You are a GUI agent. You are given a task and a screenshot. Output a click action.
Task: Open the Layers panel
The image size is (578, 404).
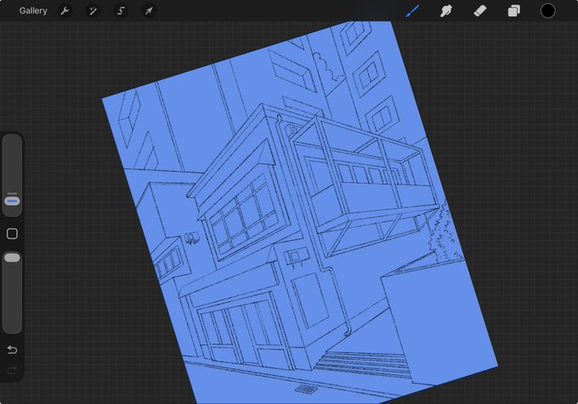click(x=514, y=11)
